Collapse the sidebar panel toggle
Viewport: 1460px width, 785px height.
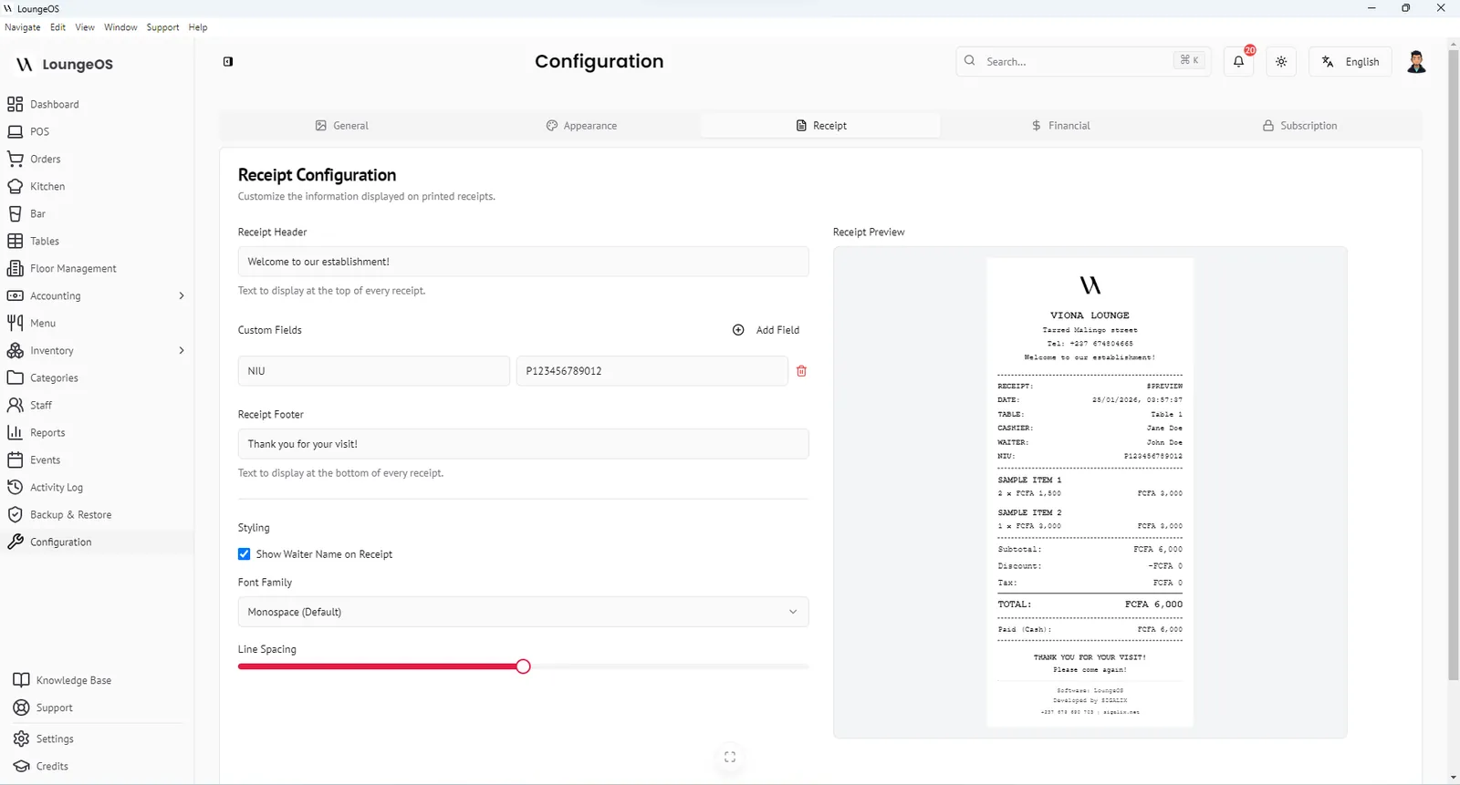coord(228,61)
